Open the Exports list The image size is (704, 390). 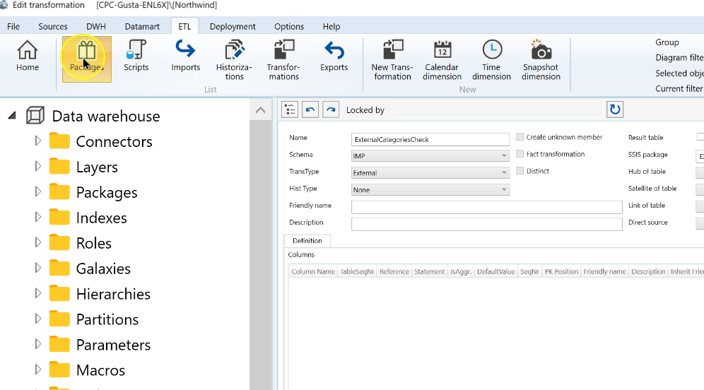[x=334, y=56]
